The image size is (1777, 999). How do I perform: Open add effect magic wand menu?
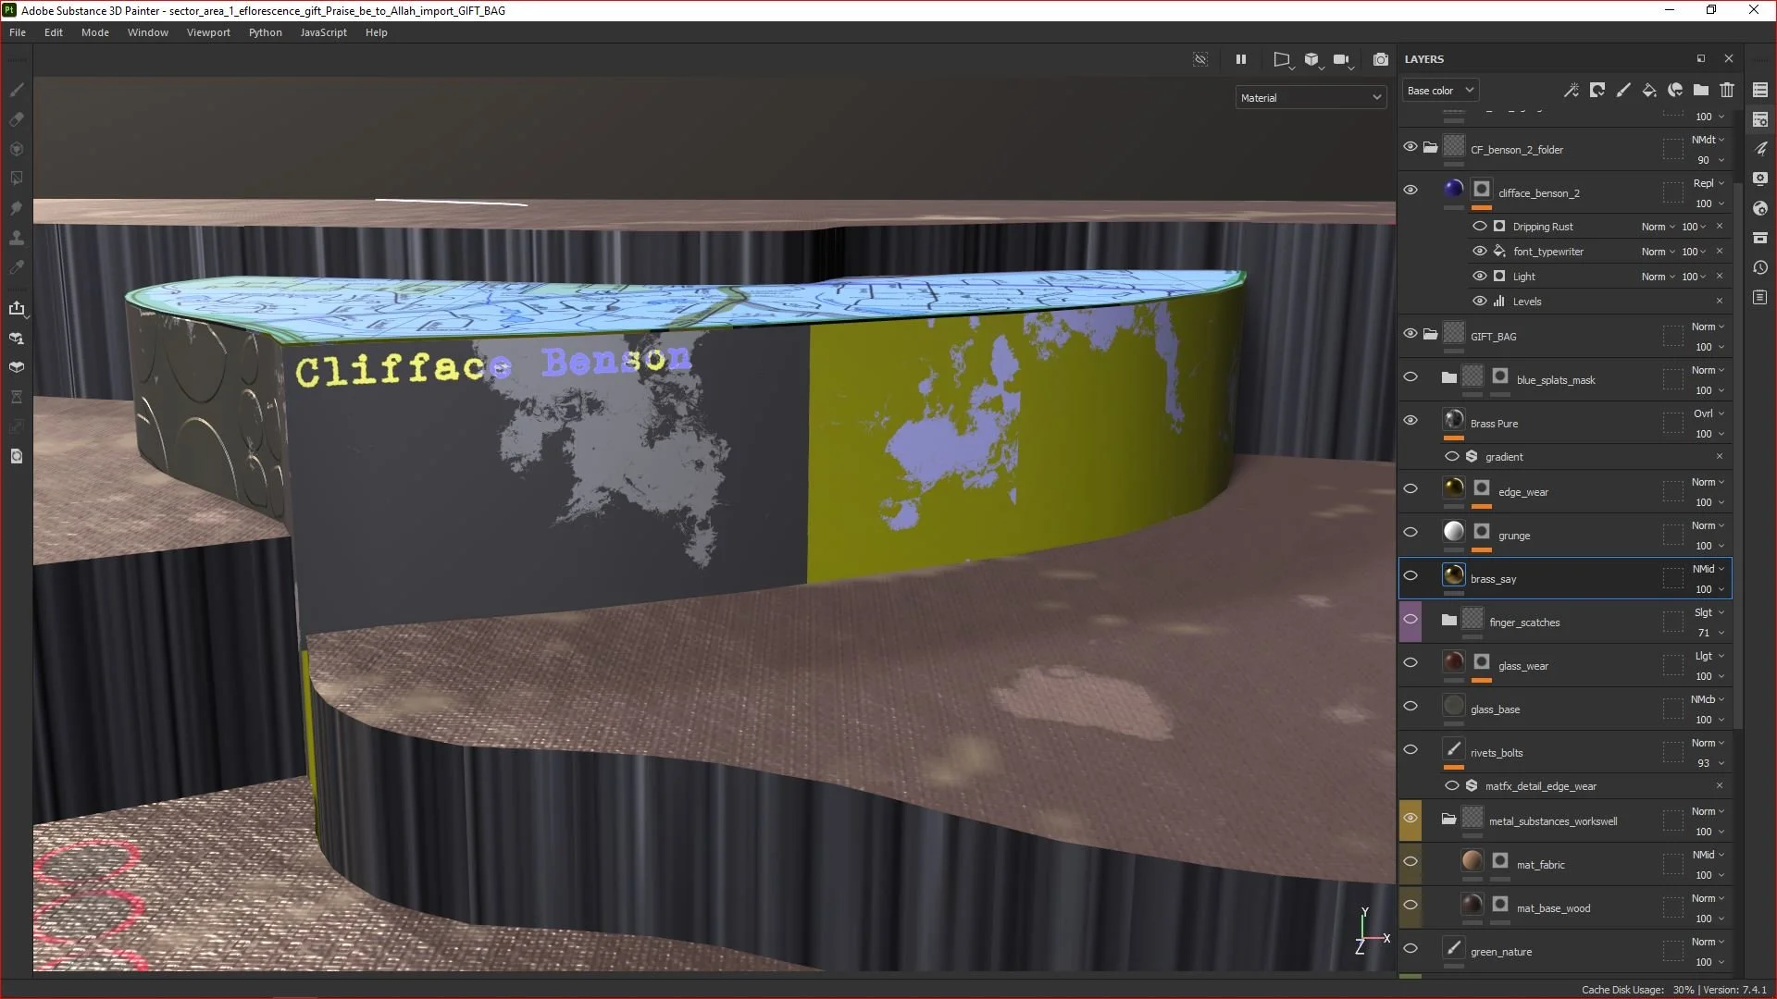point(1571,90)
